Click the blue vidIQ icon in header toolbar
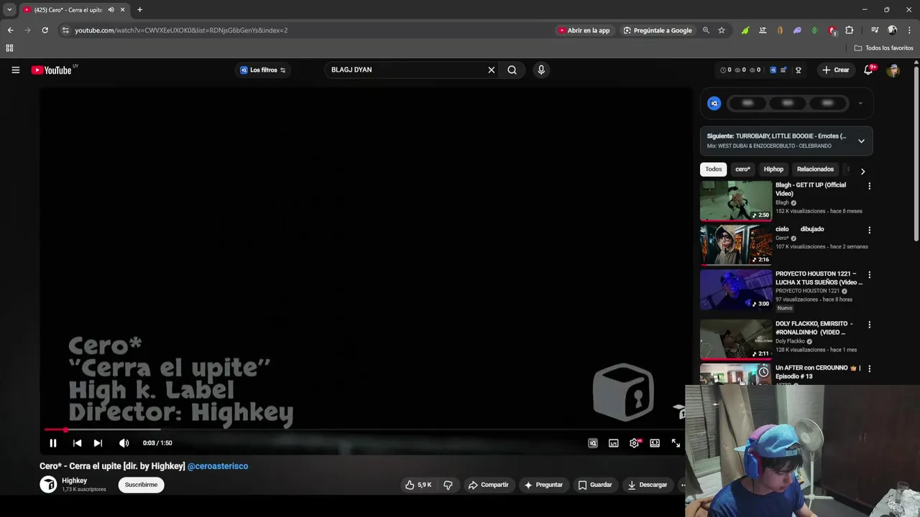Viewport: 920px width, 517px height. (773, 70)
